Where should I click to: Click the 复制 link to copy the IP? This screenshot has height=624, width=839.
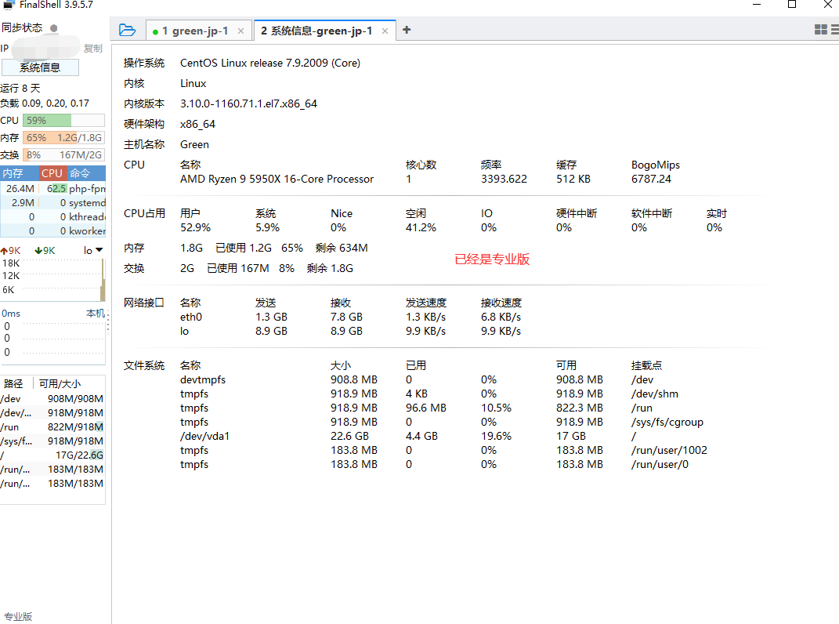tap(92, 48)
